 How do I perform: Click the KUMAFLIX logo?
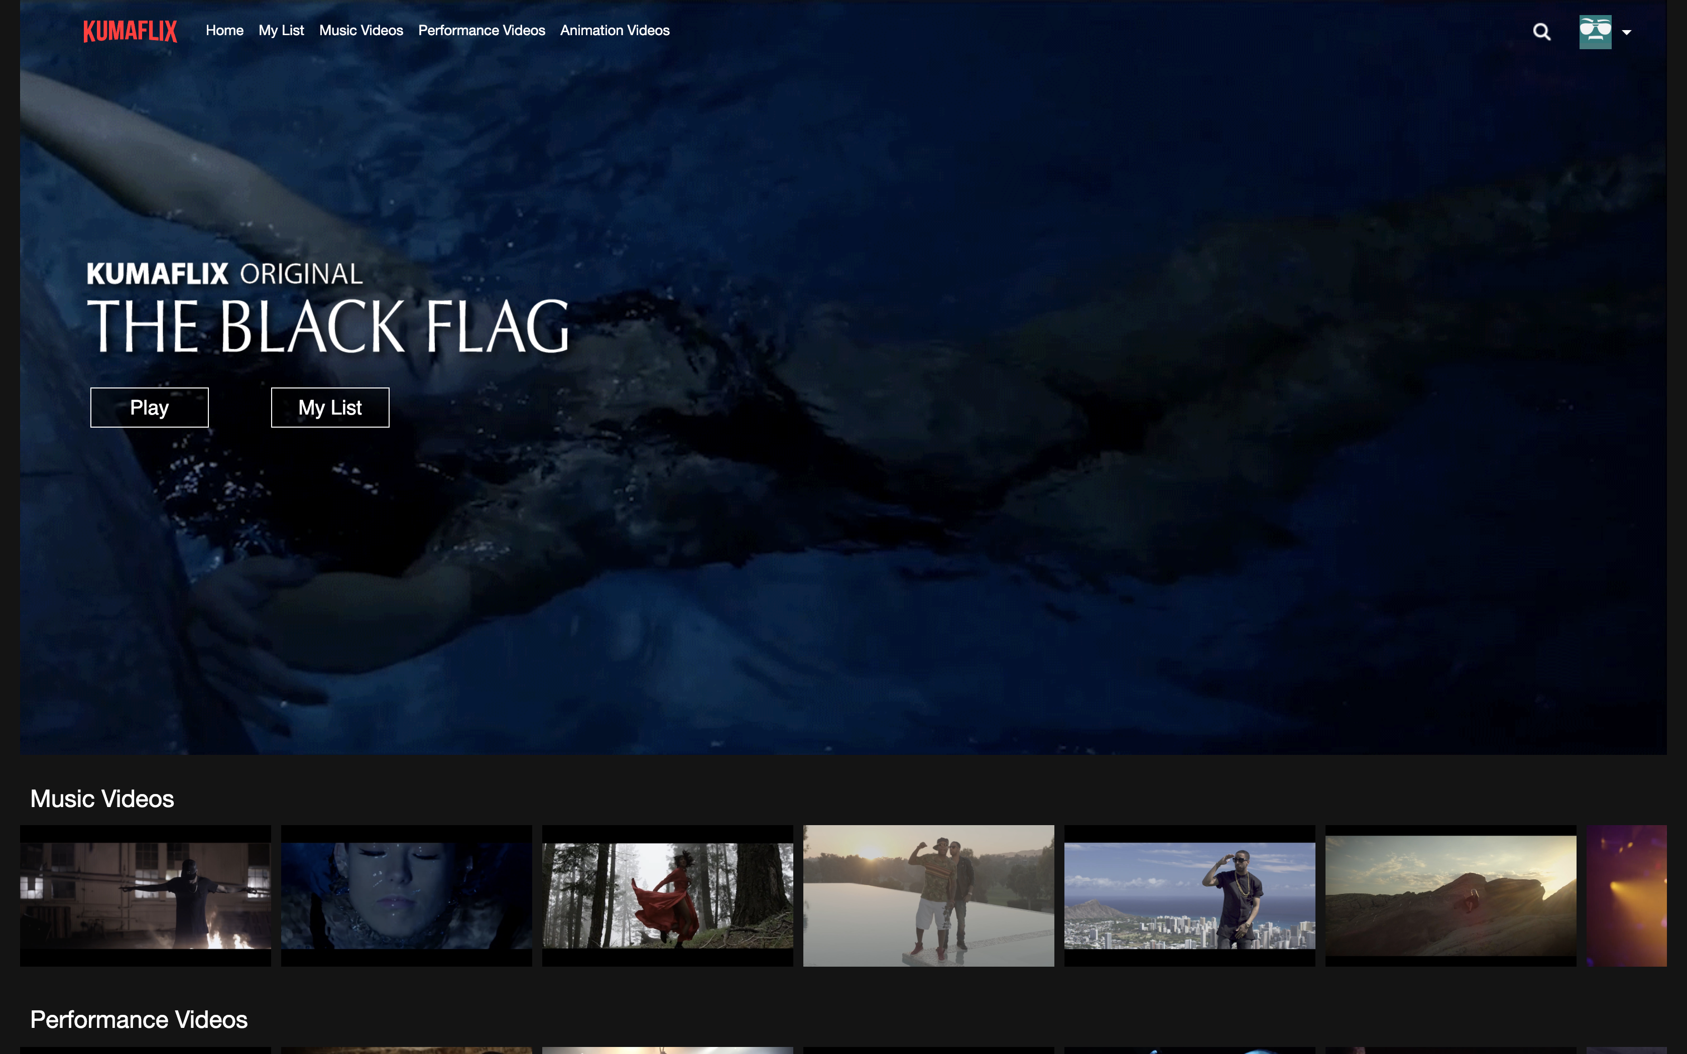[130, 31]
